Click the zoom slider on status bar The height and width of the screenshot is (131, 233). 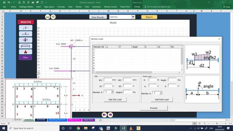[217, 124]
